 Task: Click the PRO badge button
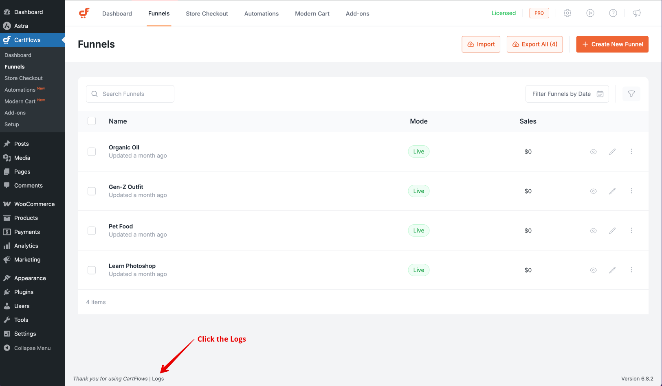(539, 13)
